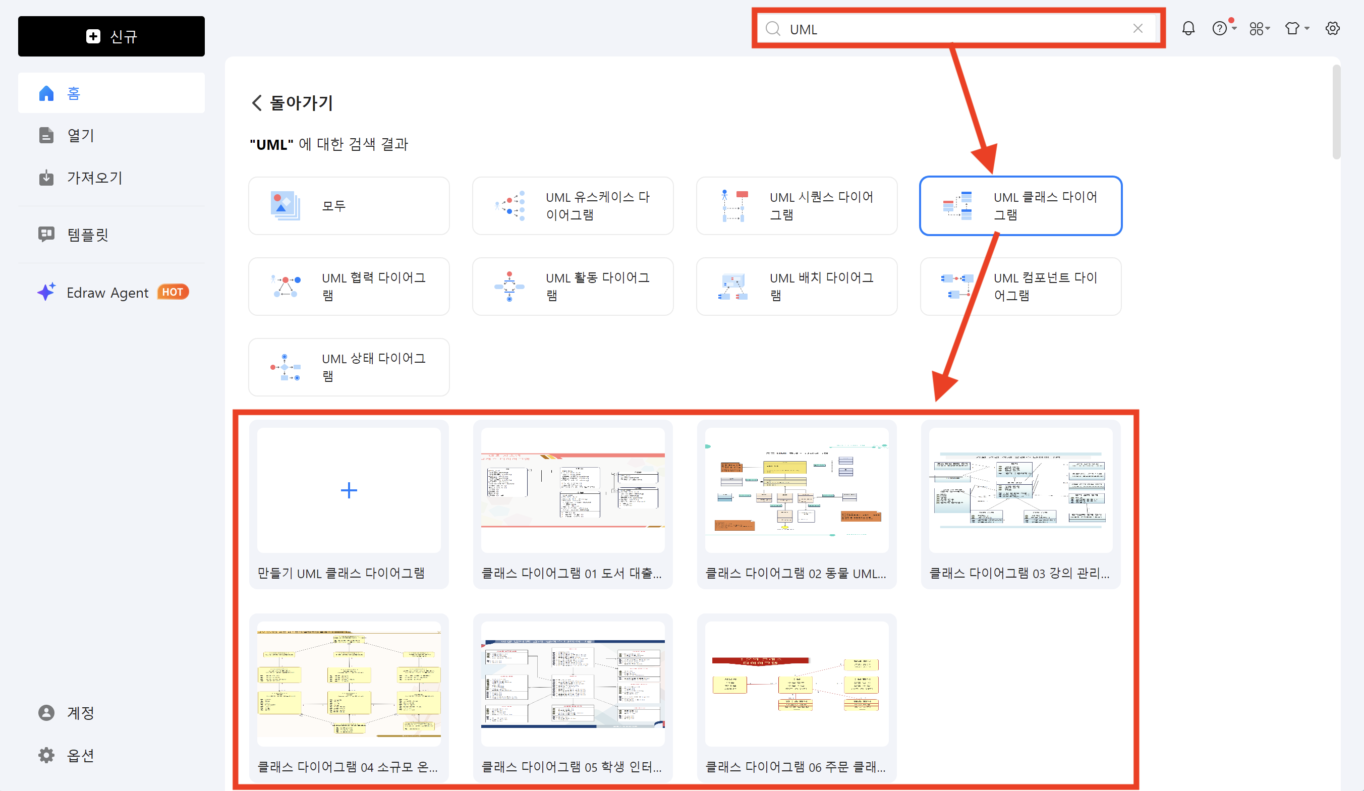Select the UML 활동 다이어그램 category

pos(572,287)
